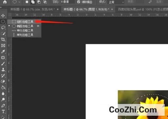Viewport: 168px width, 119px height.
Task: Switch to the 未标题-1 document tab
Action: point(32,9)
